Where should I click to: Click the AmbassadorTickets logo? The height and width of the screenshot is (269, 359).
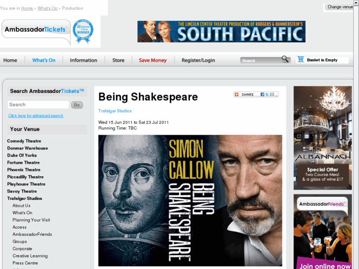click(36, 32)
